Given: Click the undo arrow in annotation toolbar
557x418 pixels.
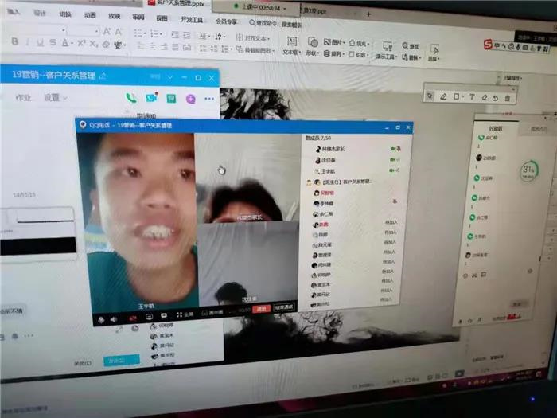Looking at the screenshot, I should point(496,97).
